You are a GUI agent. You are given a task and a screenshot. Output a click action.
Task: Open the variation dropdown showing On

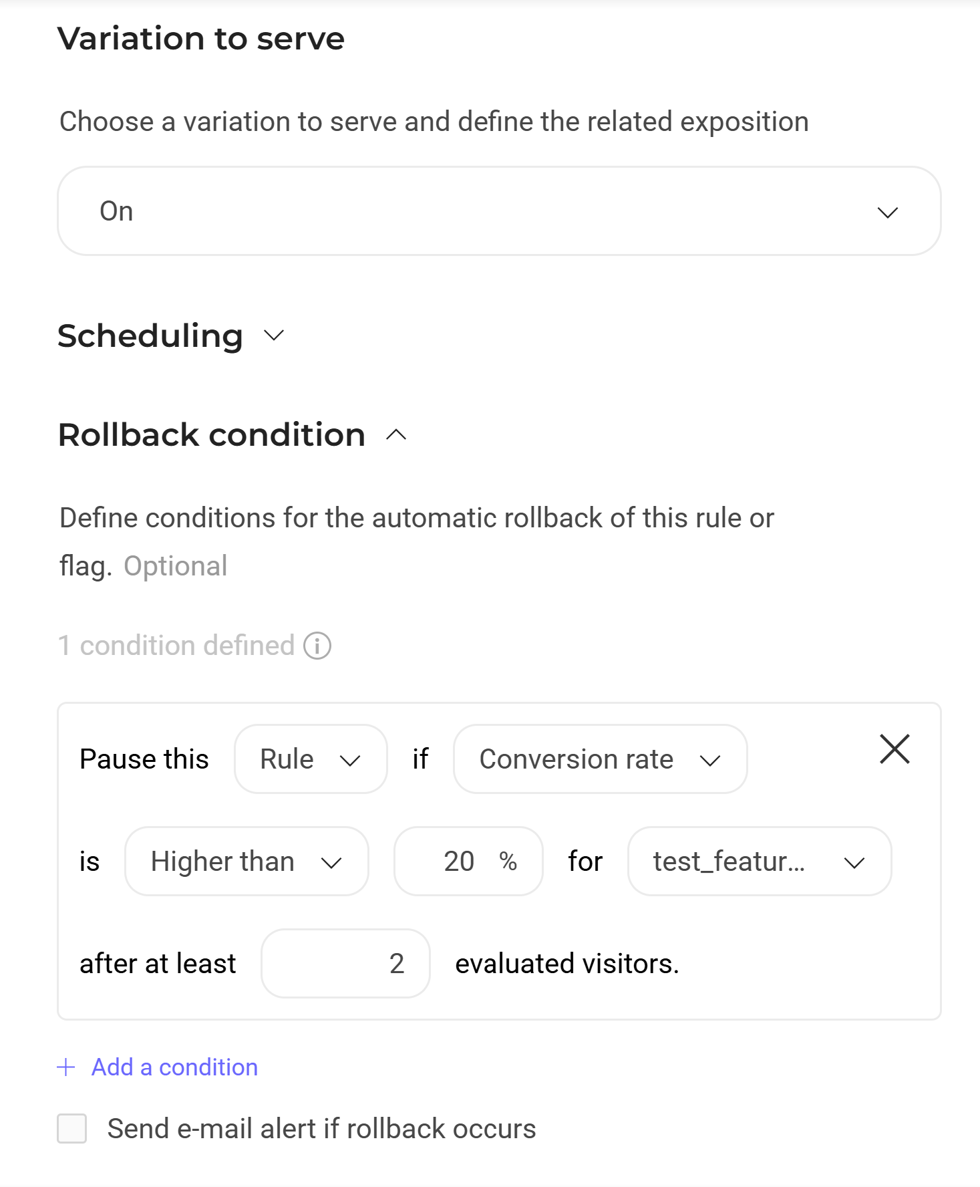(x=498, y=211)
